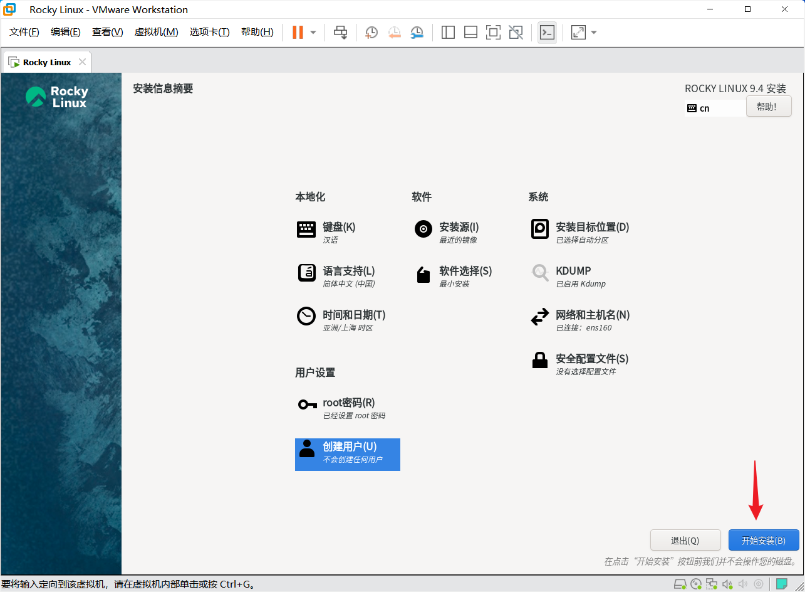Switch to the Rocky Linux tab
805x592 pixels.
pyautogui.click(x=46, y=61)
